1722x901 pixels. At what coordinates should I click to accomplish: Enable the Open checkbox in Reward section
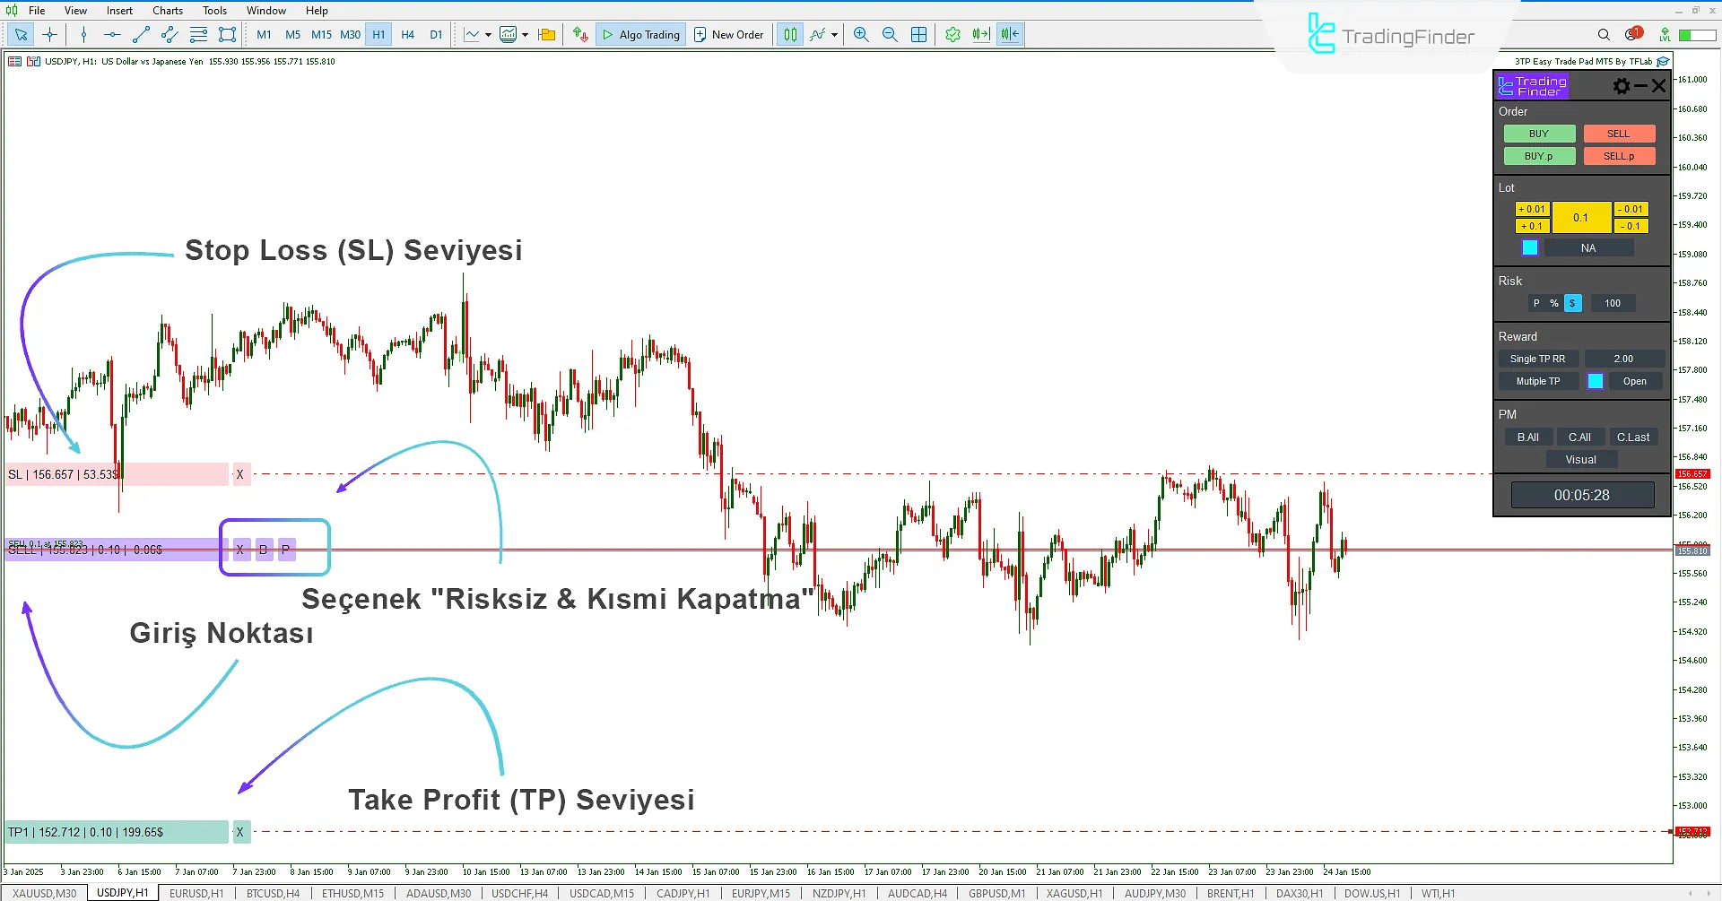(x=1596, y=381)
